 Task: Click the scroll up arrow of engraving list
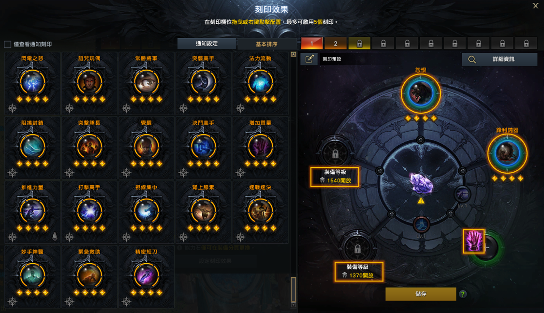pos(294,55)
